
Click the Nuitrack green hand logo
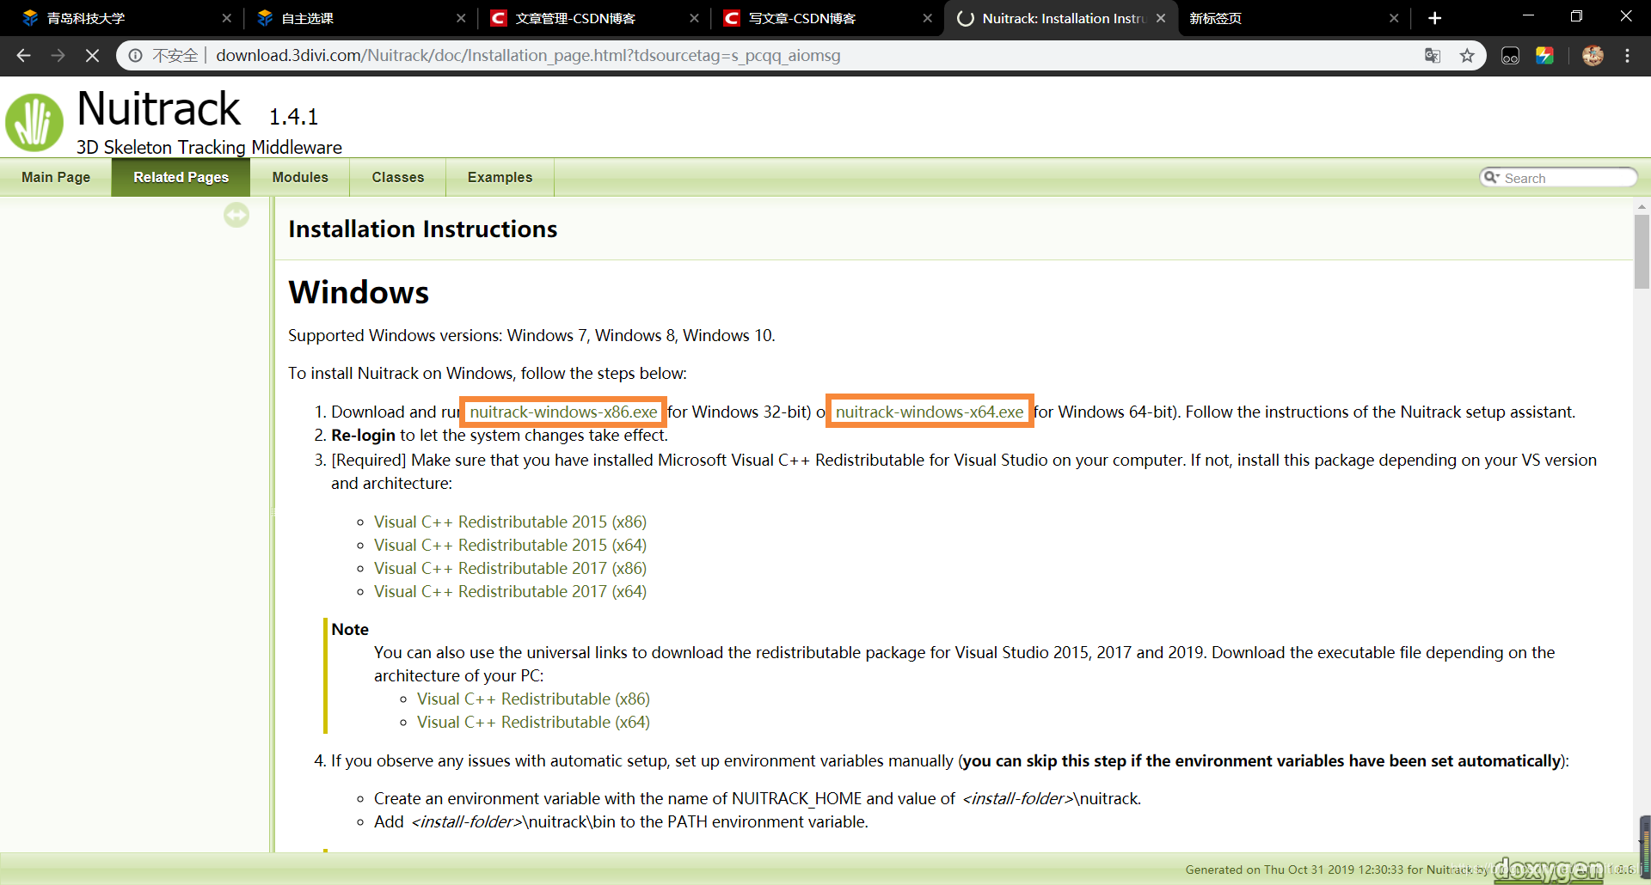(x=34, y=122)
